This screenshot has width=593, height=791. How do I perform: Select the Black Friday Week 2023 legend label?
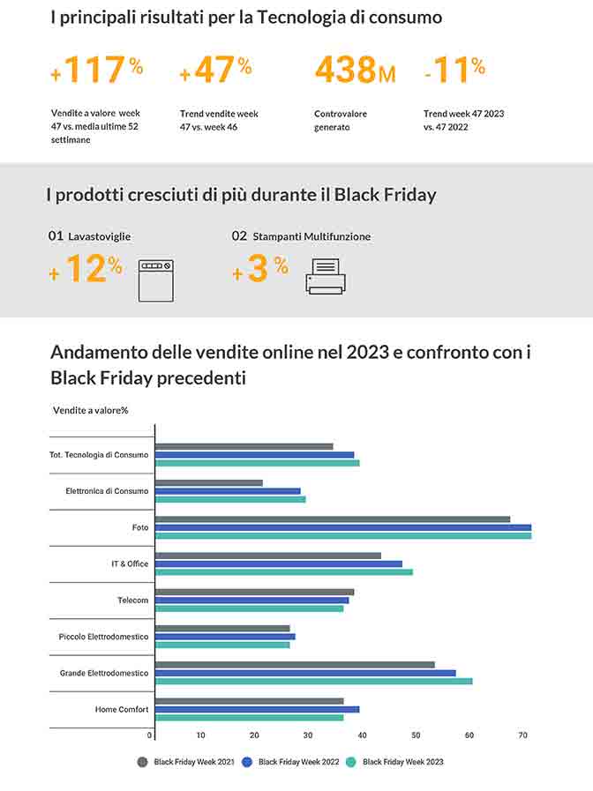[x=402, y=761]
